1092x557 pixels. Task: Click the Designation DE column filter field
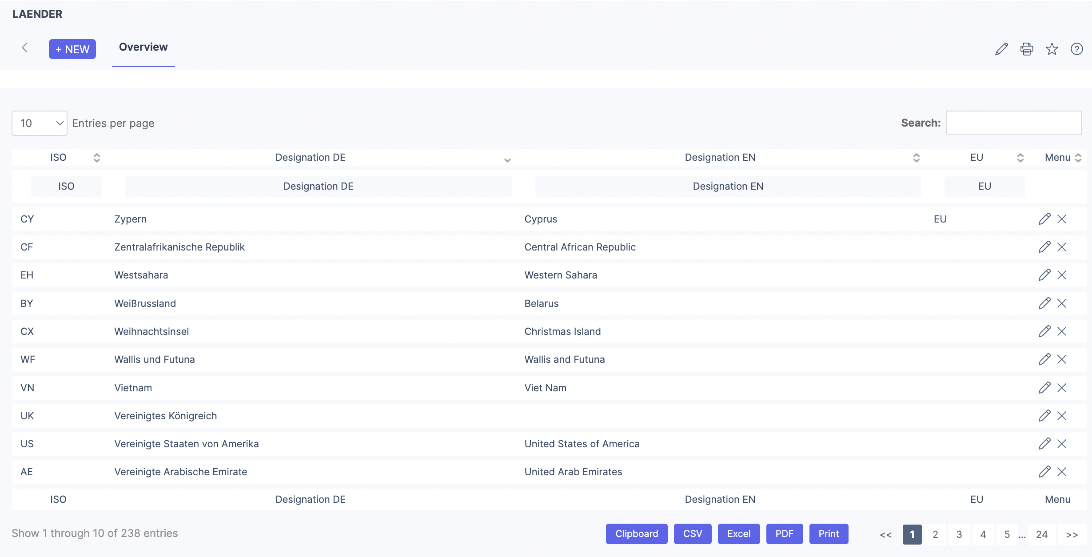coord(318,187)
